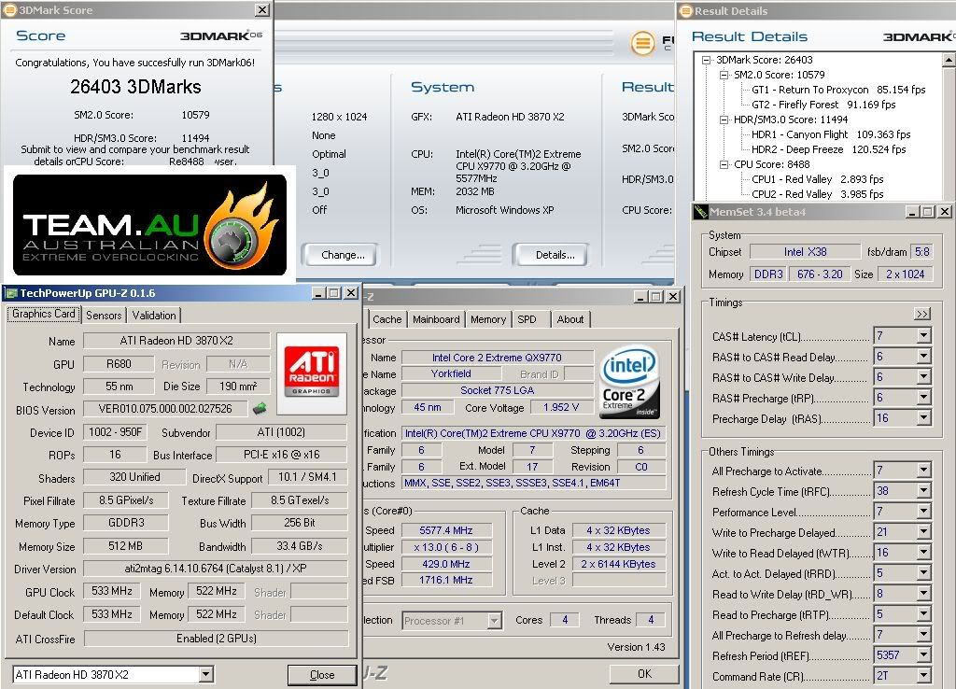
Task: Open the RAS# to CAS# Read Delay dropdown
Action: click(923, 356)
